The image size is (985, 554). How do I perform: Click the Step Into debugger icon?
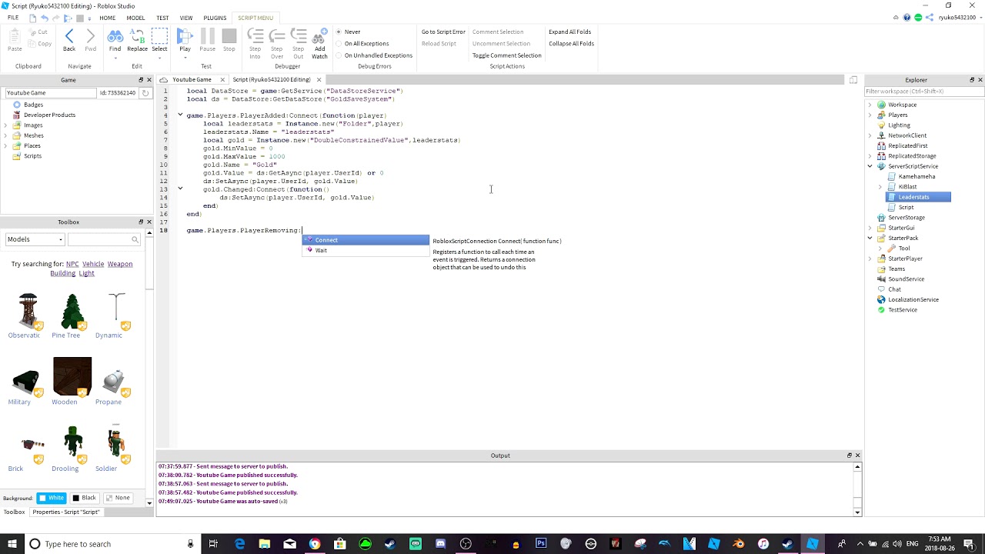255,43
